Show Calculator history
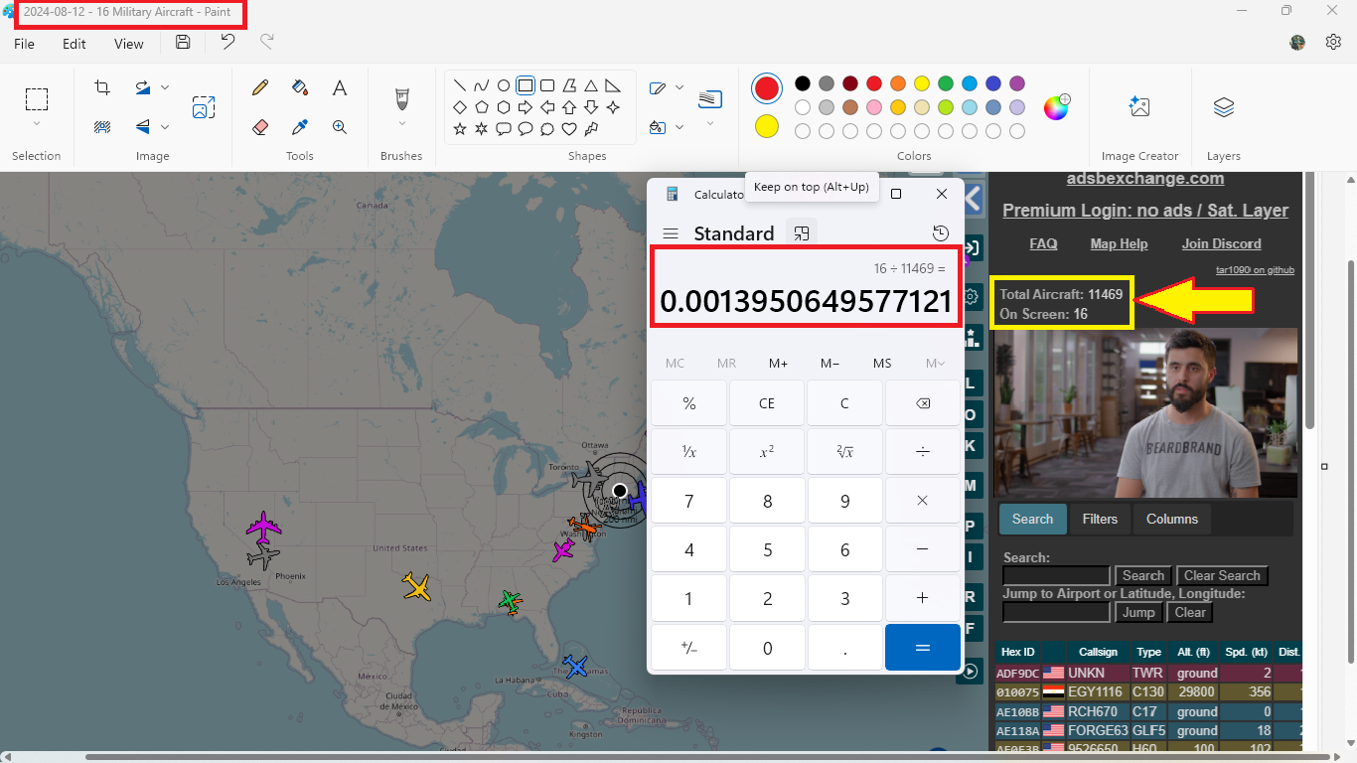 (x=941, y=233)
